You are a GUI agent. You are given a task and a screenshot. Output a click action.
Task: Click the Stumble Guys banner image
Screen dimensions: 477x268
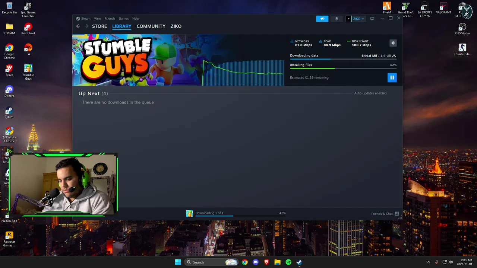[x=137, y=60]
